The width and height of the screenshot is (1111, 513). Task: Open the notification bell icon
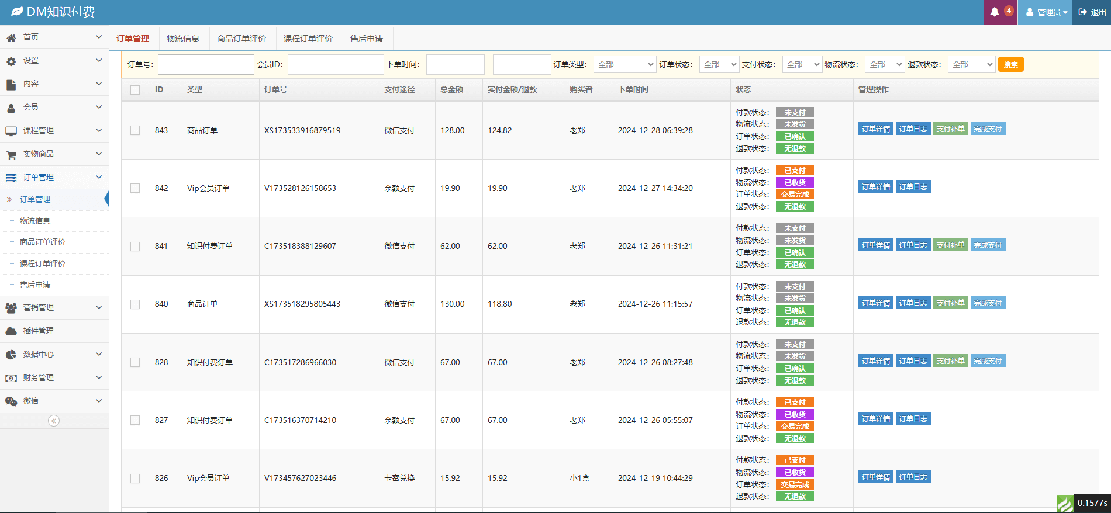point(995,12)
